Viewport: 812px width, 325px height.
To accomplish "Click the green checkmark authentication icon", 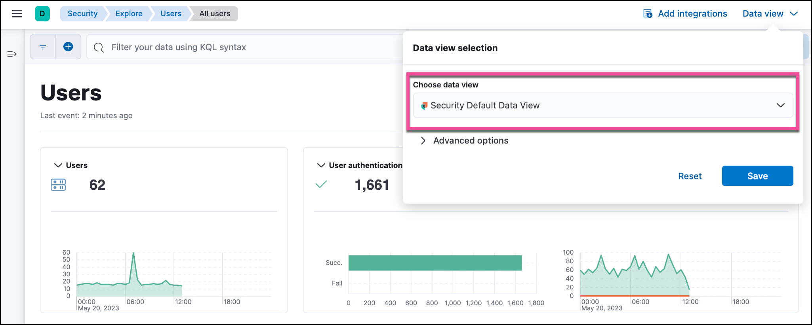I will 321,185.
